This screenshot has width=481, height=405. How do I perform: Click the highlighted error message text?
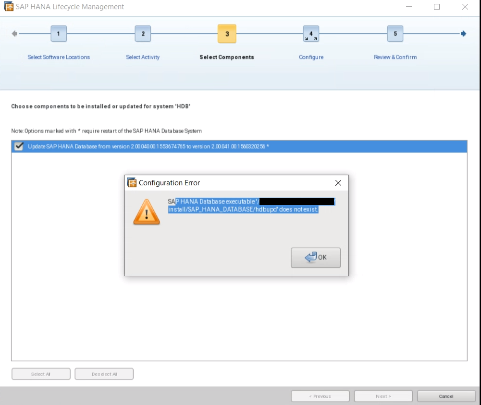[x=251, y=205]
